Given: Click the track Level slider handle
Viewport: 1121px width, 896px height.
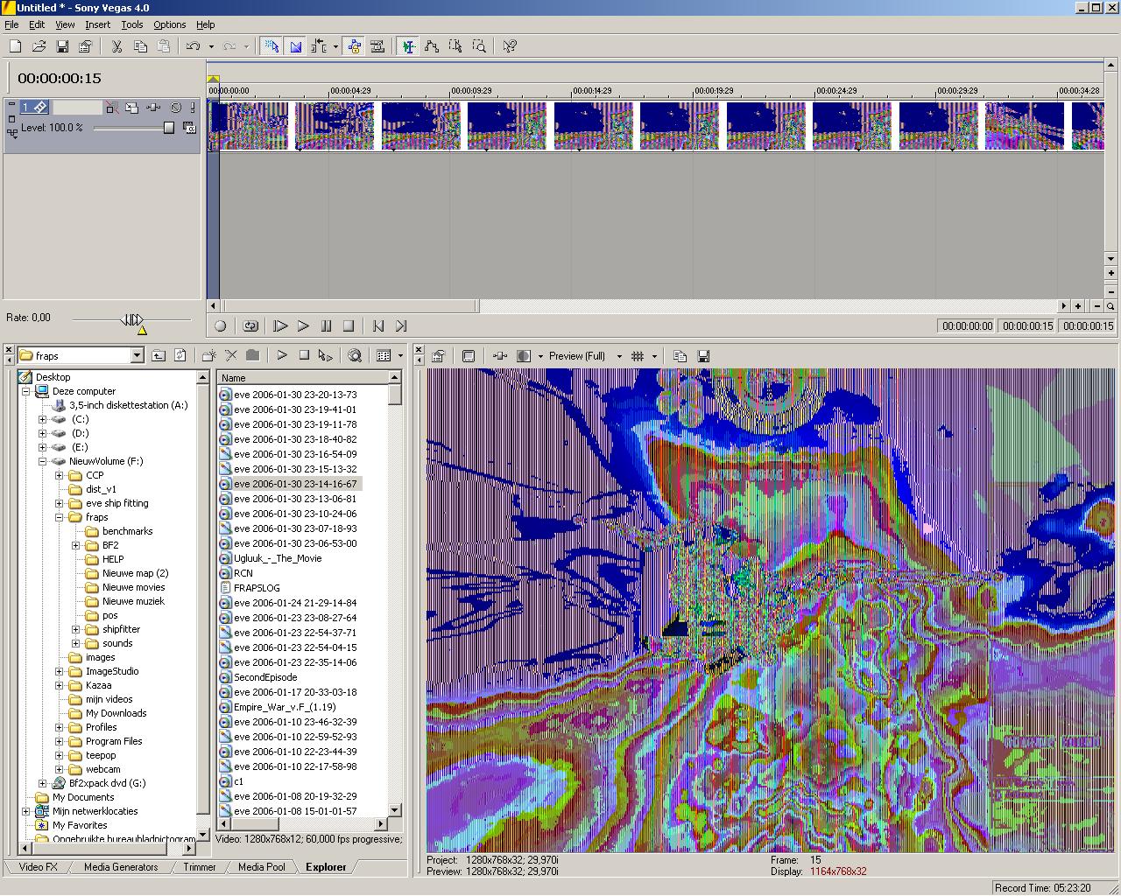Looking at the screenshot, I should pos(169,128).
